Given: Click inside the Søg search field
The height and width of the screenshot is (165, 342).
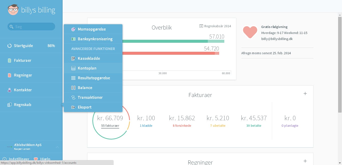Looking at the screenshot, I should 31,26.
